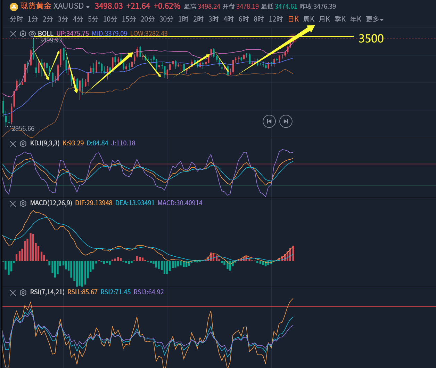Click the DEA:13.93491 value
The image size is (436, 368).
pyautogui.click(x=135, y=203)
